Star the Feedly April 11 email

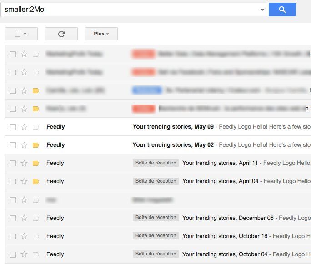pyautogui.click(x=25, y=163)
